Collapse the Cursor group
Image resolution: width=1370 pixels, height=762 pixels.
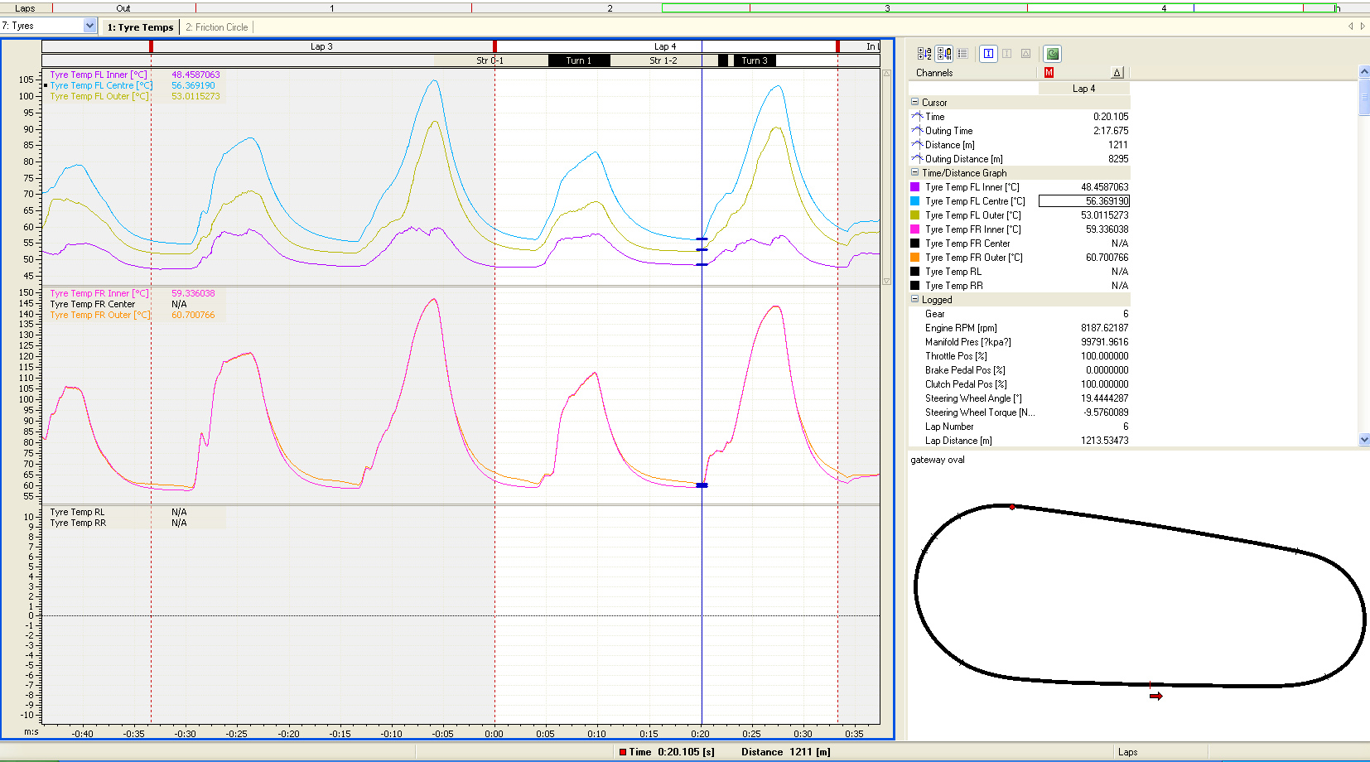coord(915,103)
